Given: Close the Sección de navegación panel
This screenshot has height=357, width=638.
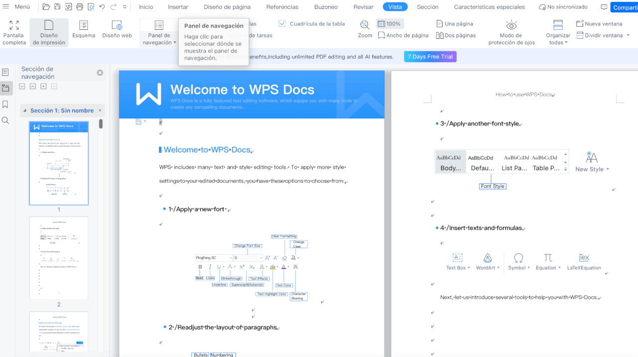Looking at the screenshot, I should pyautogui.click(x=100, y=73).
